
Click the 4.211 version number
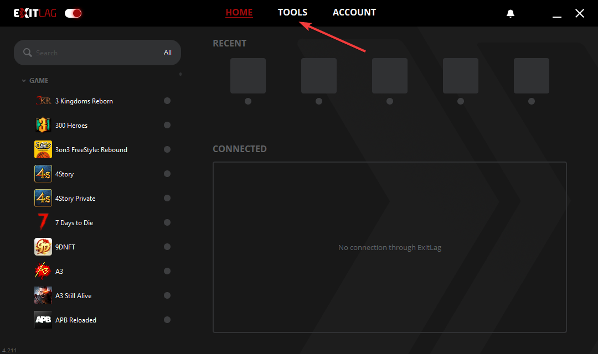[x=9, y=351]
